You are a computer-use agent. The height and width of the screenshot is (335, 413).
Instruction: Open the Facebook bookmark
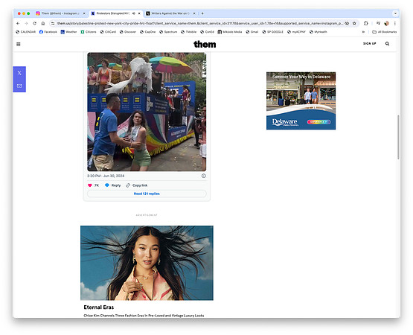(x=48, y=32)
